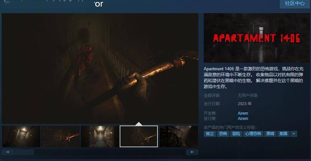
Task: Select the 独立 tag
Action: (x=210, y=134)
